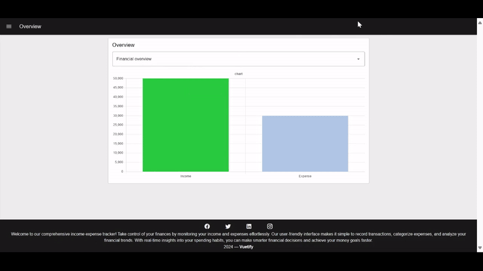483x271 pixels.
Task: Select the Expense axis label
Action: (x=305, y=176)
